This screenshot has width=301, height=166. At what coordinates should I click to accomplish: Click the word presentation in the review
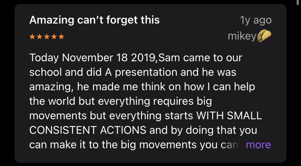pyautogui.click(x=146, y=73)
